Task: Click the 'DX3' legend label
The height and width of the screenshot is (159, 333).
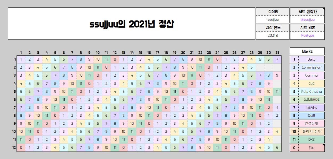Action: pos(311,139)
